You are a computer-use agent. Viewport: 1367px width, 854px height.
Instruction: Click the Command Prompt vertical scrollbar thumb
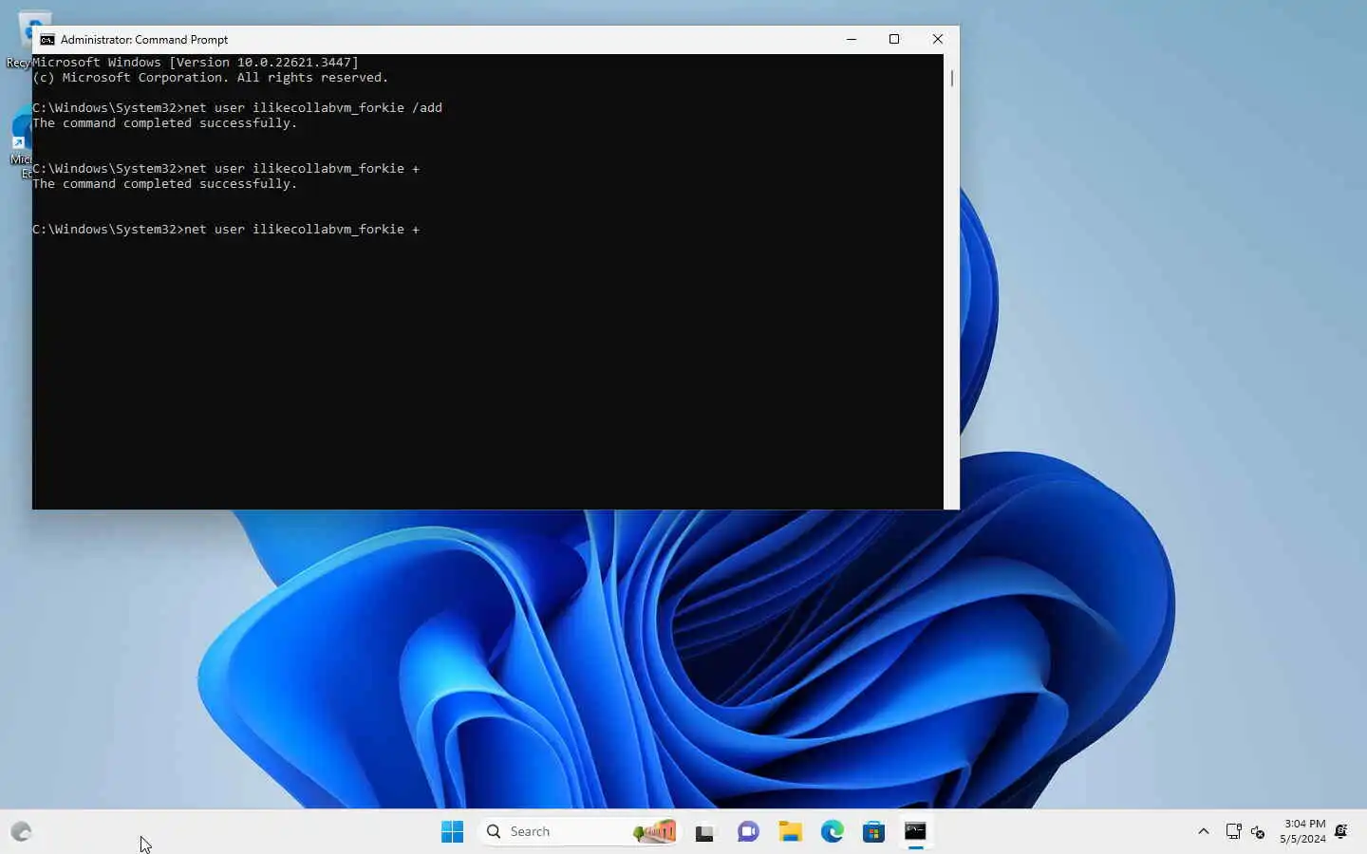[x=951, y=77]
